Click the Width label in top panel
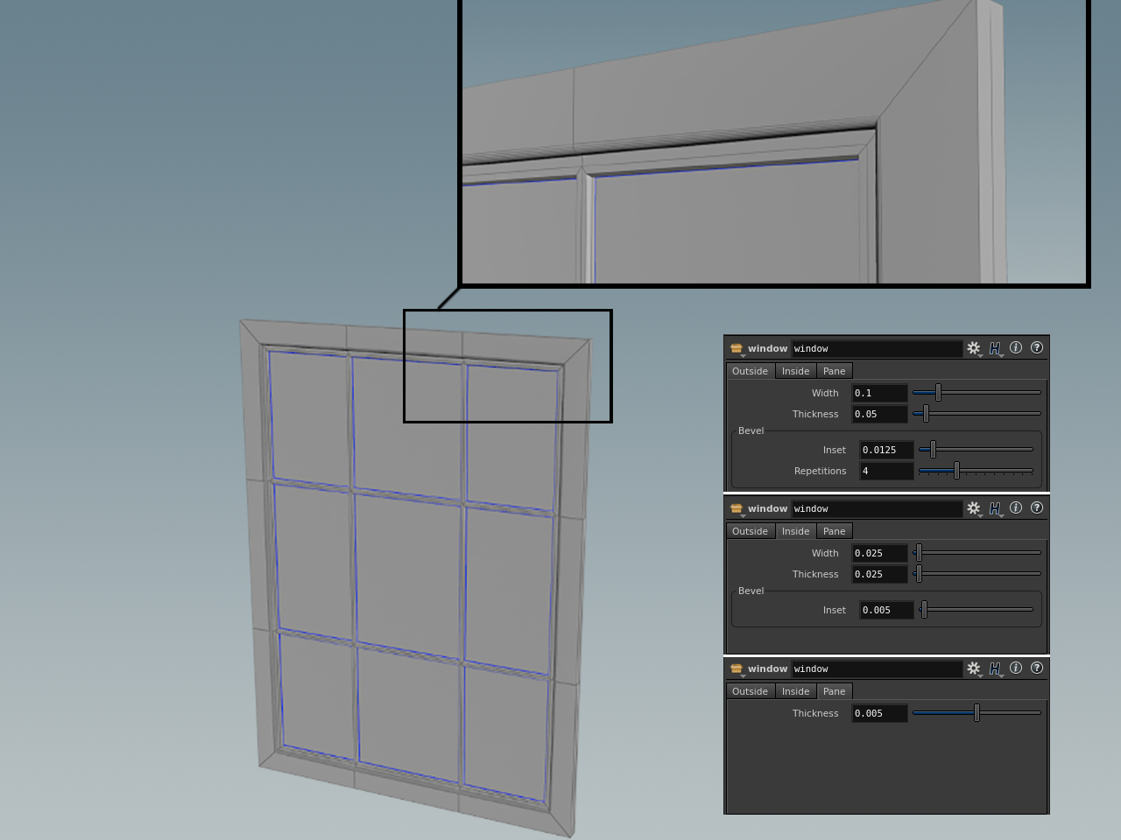The height and width of the screenshot is (840, 1121). (824, 393)
